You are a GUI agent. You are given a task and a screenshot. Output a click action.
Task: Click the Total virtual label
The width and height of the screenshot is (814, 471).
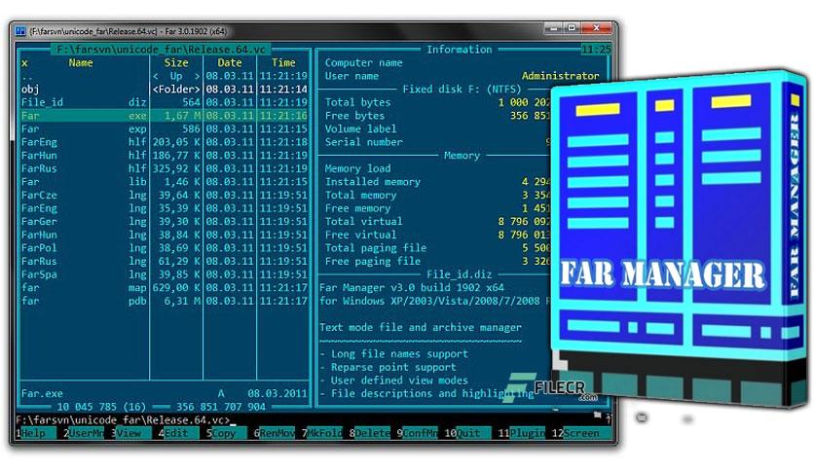(363, 222)
